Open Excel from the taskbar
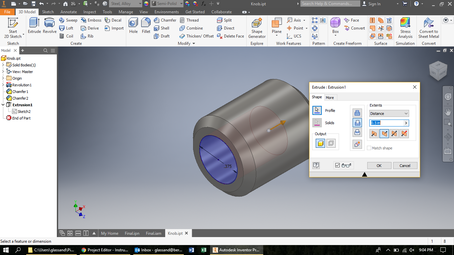 point(204,250)
